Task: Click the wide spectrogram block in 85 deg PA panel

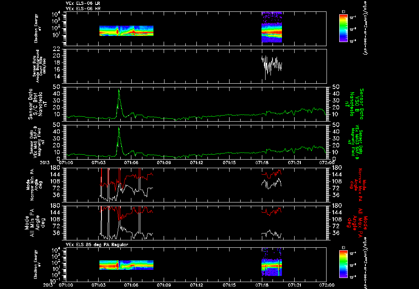Action: 126,265
